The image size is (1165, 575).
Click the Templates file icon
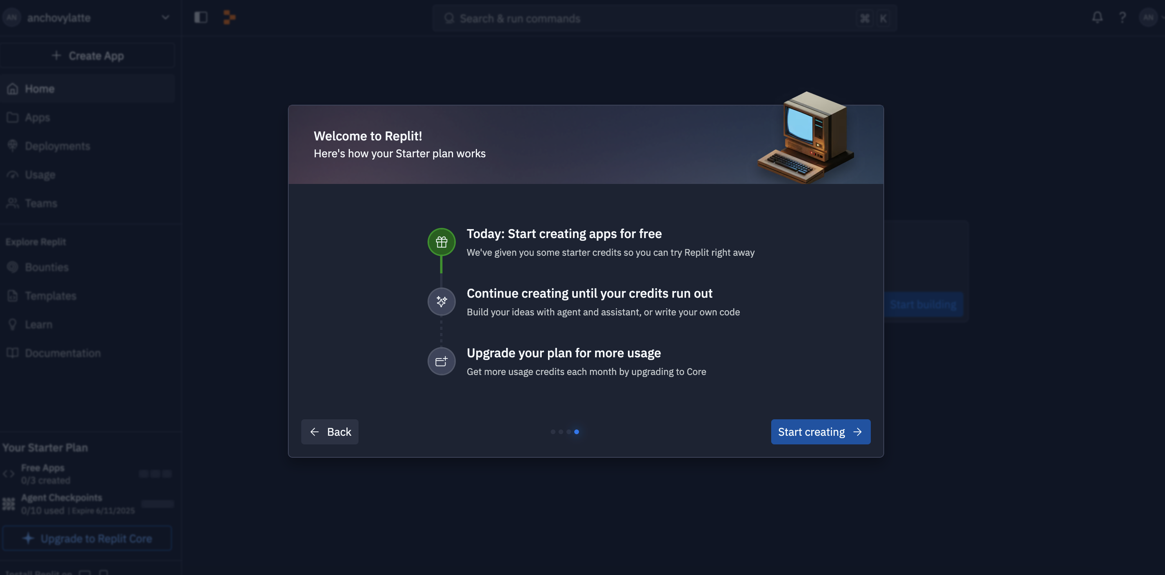[12, 296]
